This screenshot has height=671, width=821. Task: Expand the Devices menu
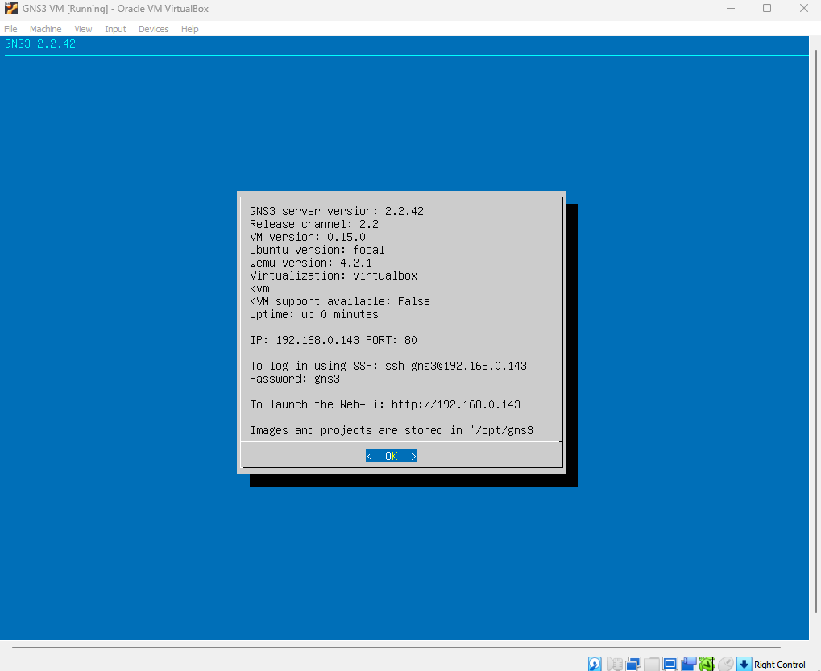(x=153, y=29)
